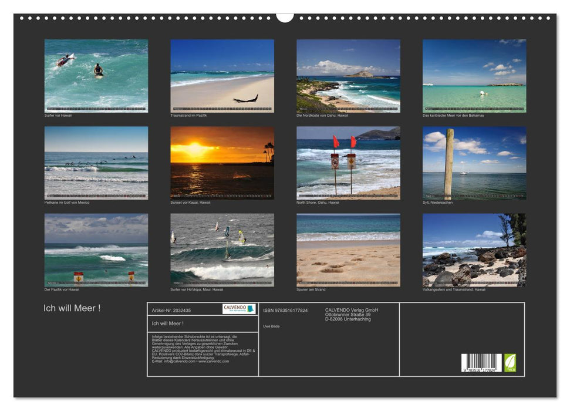Click the calendar hanging hole at top
Image resolution: width=570 pixels, height=411 pixels.
285,16
